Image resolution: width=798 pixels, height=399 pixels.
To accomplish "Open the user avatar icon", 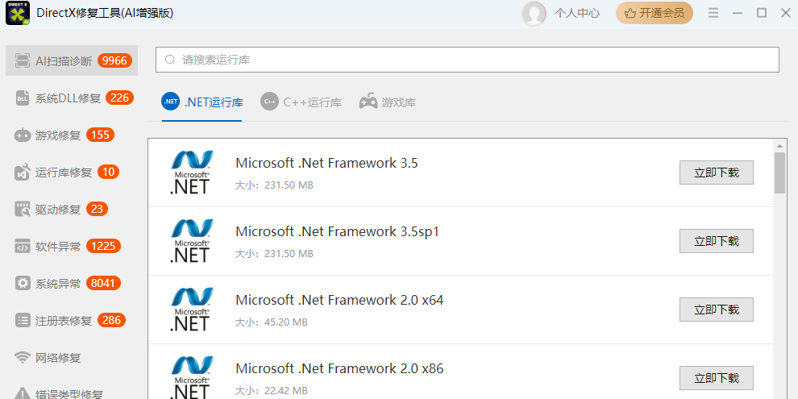I will pos(534,13).
